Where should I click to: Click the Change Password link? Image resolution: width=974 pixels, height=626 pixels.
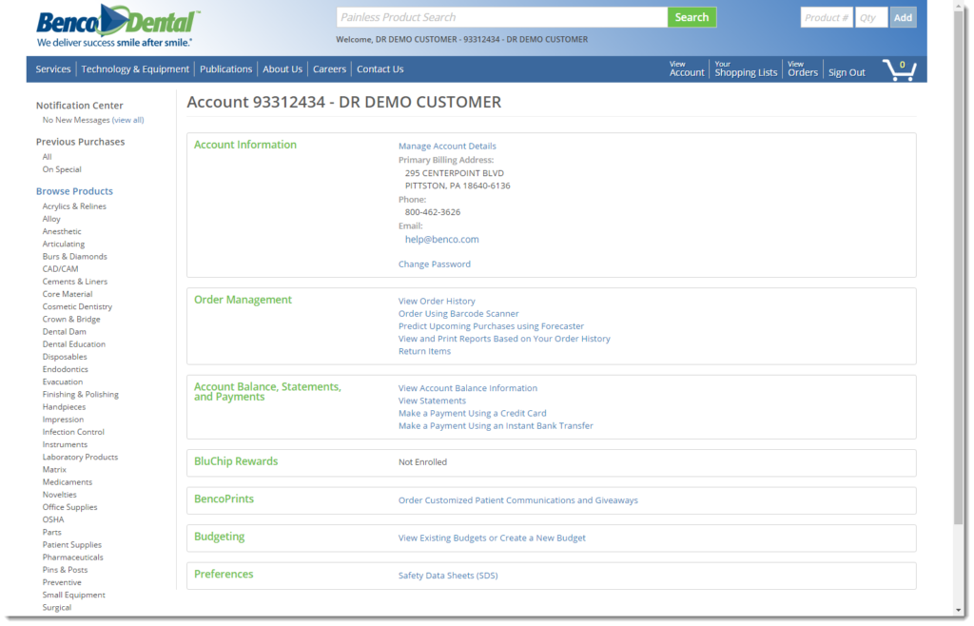coord(434,264)
